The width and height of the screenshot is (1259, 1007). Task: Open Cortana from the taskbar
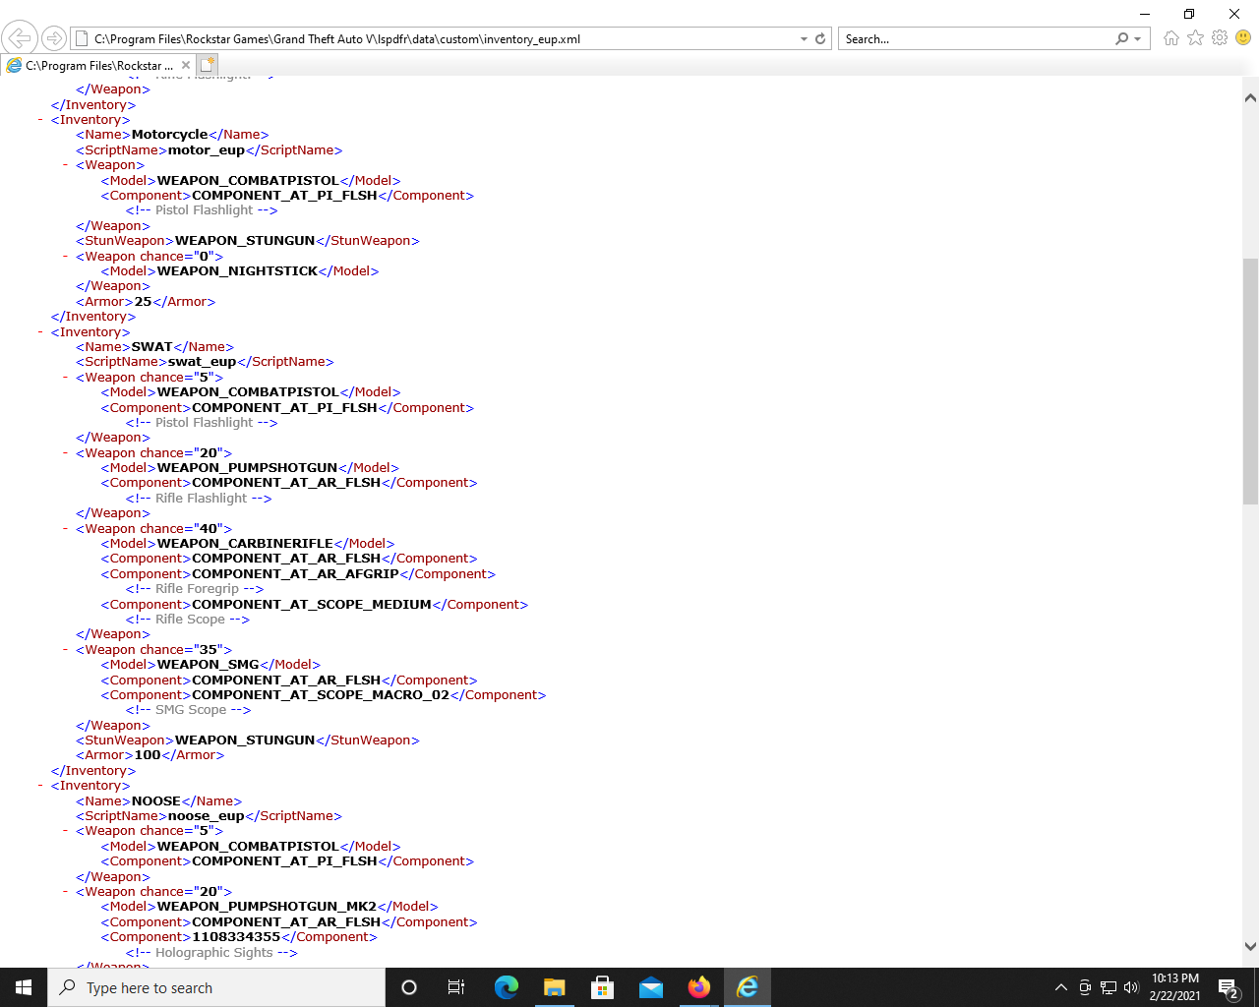click(x=409, y=987)
